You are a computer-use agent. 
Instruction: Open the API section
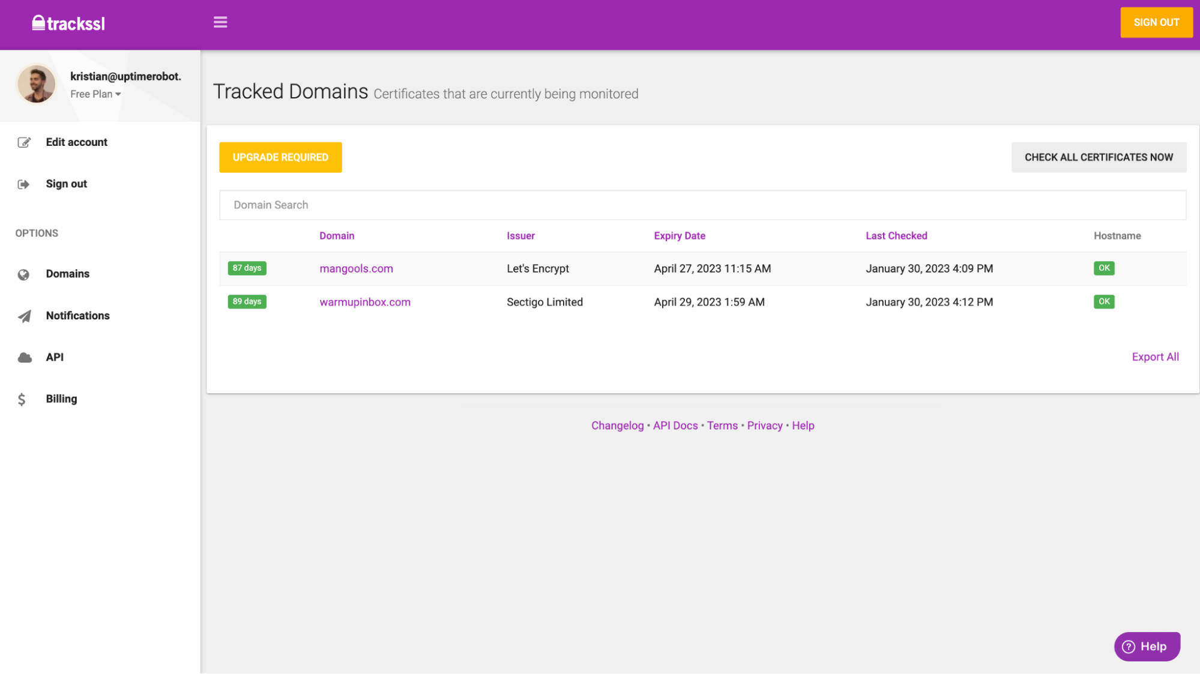(x=55, y=358)
